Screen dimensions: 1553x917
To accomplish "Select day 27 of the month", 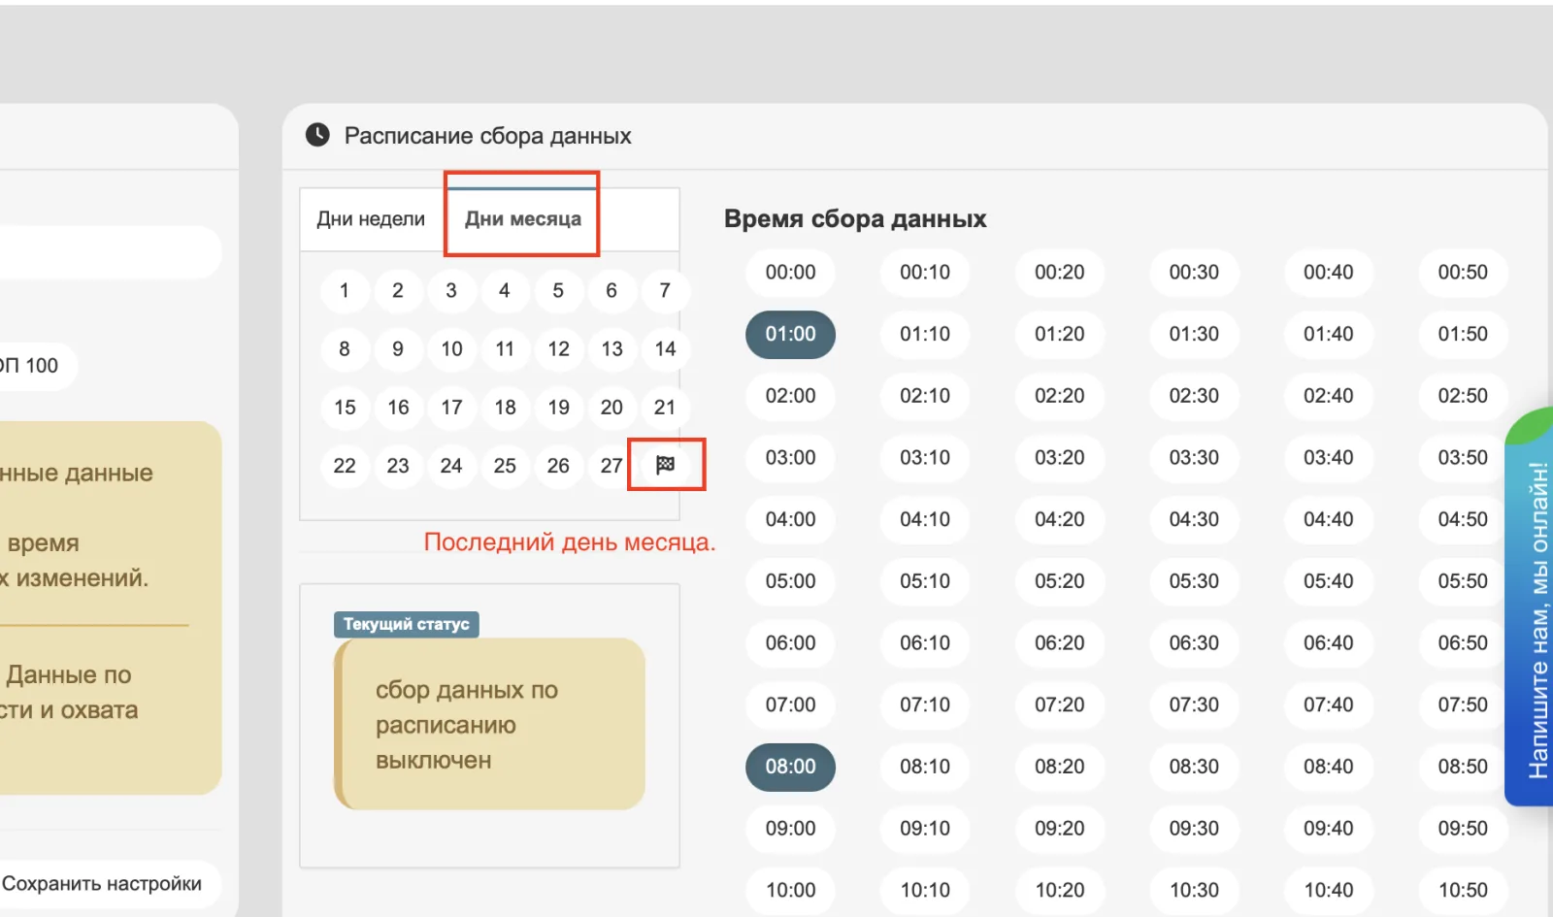I will [611, 466].
